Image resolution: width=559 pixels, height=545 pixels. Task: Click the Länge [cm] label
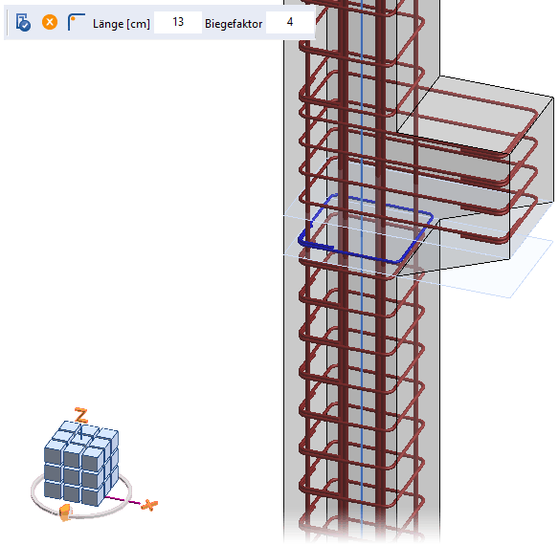point(122,24)
